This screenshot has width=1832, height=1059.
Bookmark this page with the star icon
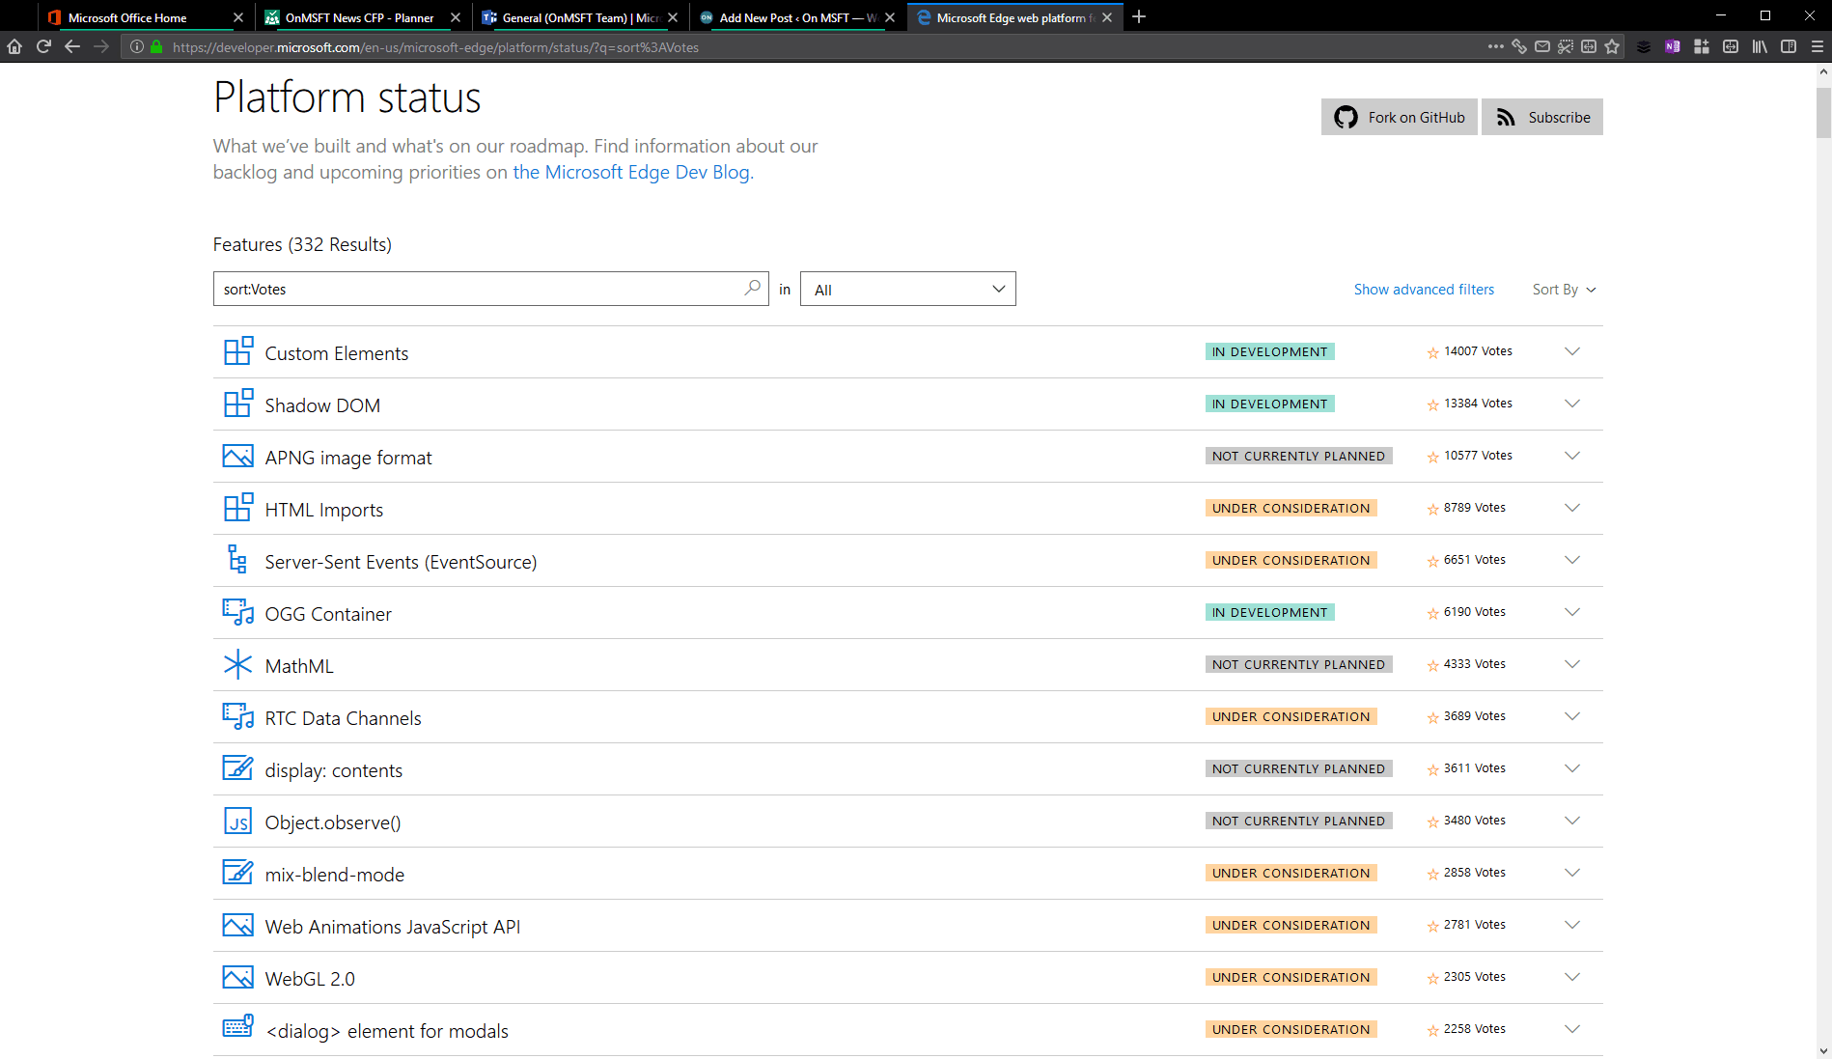coord(1612,46)
